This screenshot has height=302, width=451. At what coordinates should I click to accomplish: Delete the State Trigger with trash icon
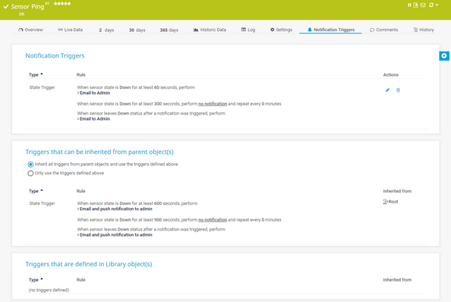tap(398, 90)
